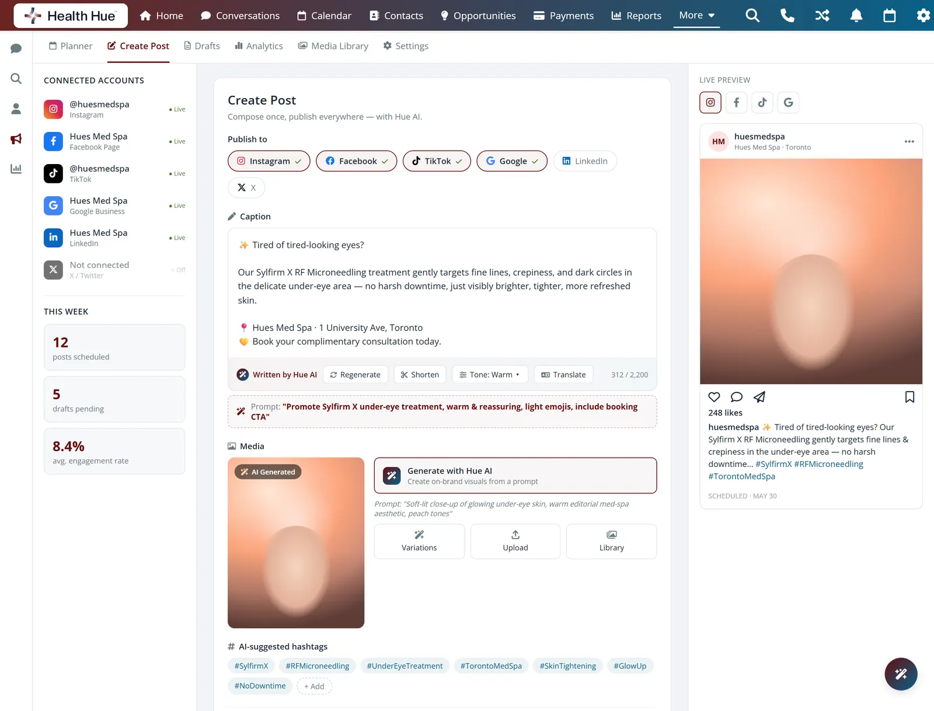The width and height of the screenshot is (934, 711).
Task: Open the floating Hue AI magic wand button
Action: (x=901, y=674)
